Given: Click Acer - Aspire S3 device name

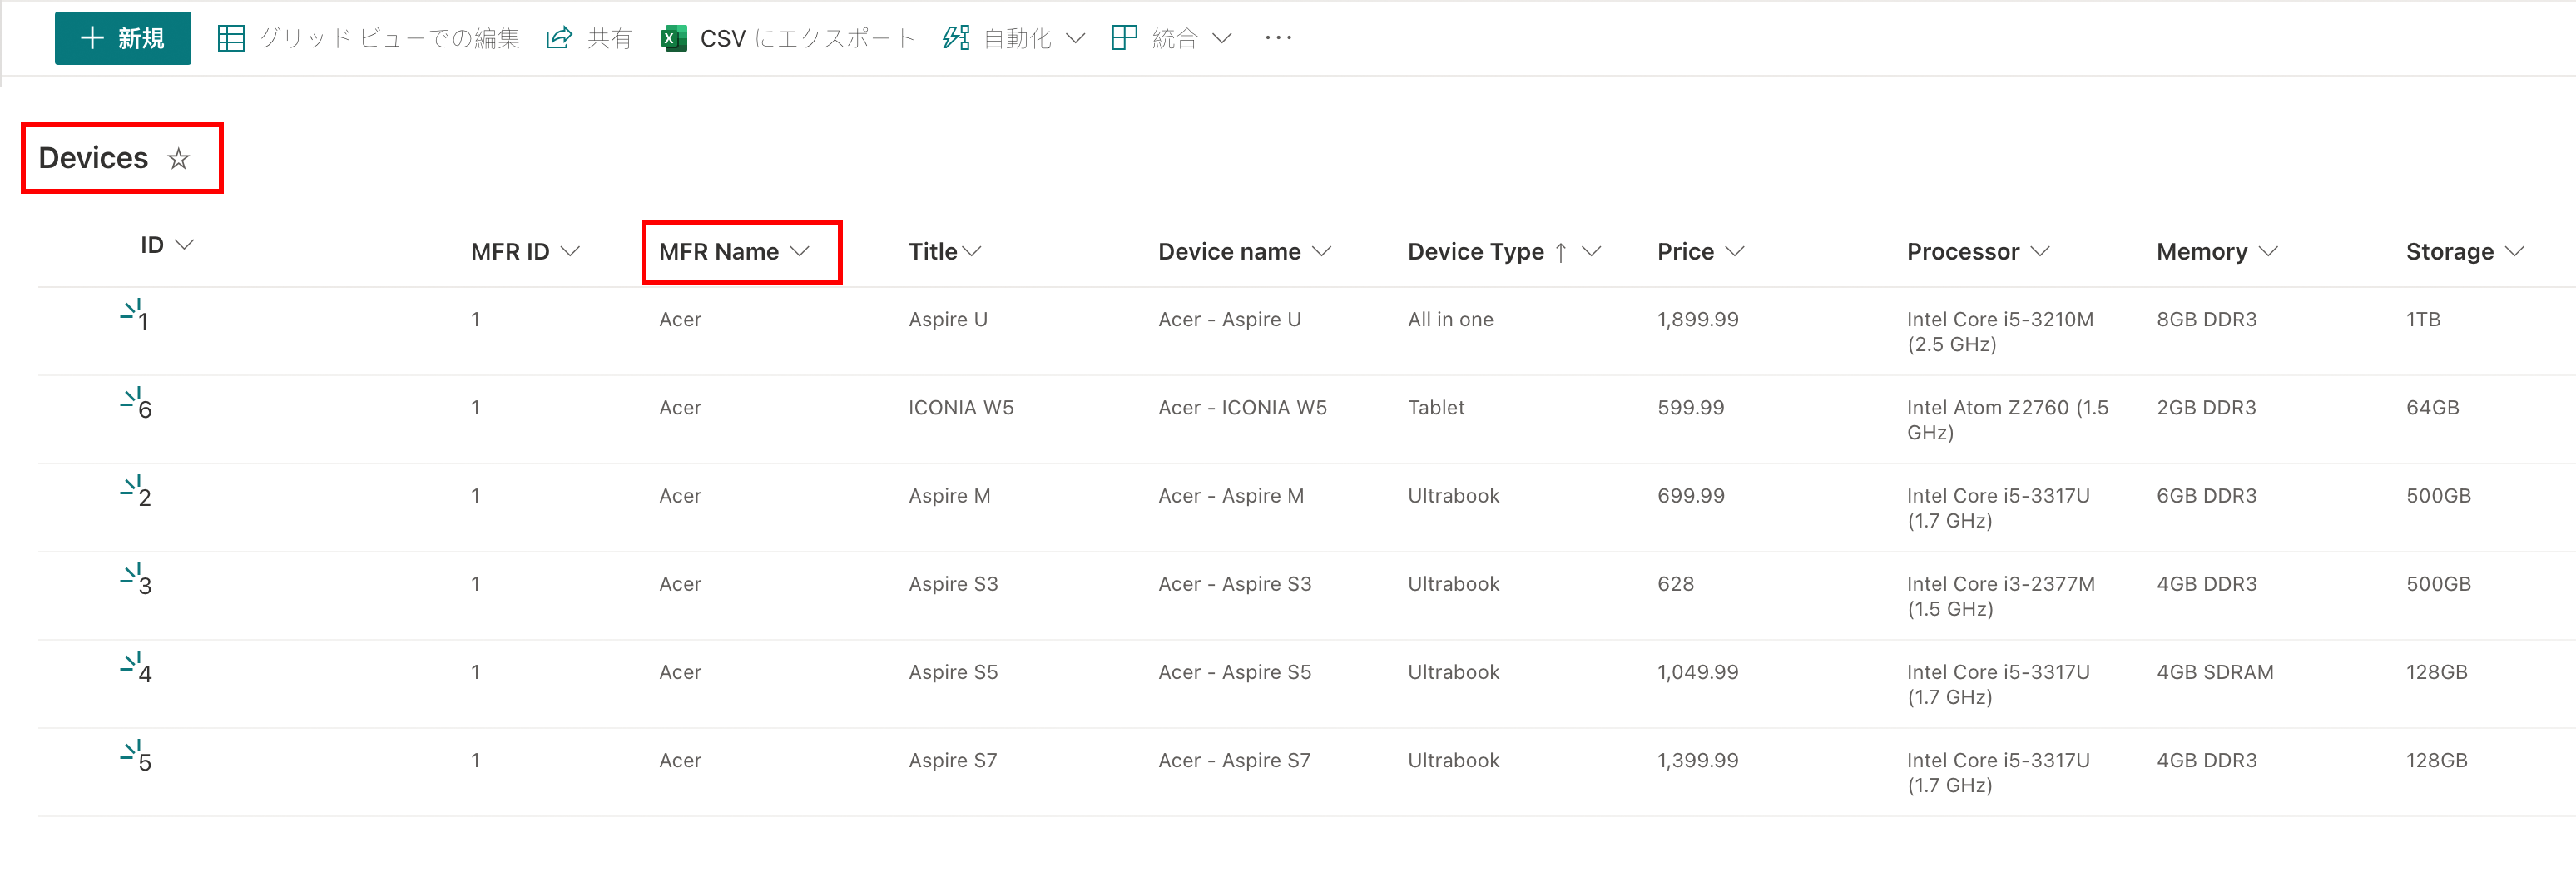Looking at the screenshot, I should (x=1234, y=583).
